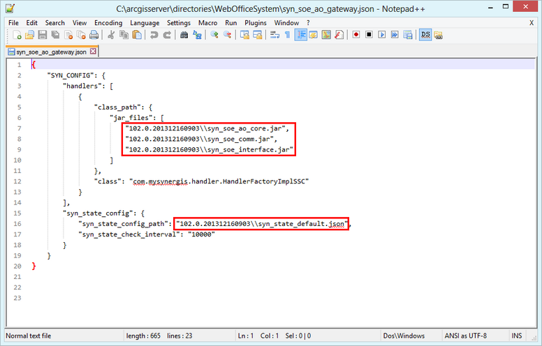Image resolution: width=542 pixels, height=346 pixels.
Task: Click the Document Map toolbar icon
Action: (326, 35)
